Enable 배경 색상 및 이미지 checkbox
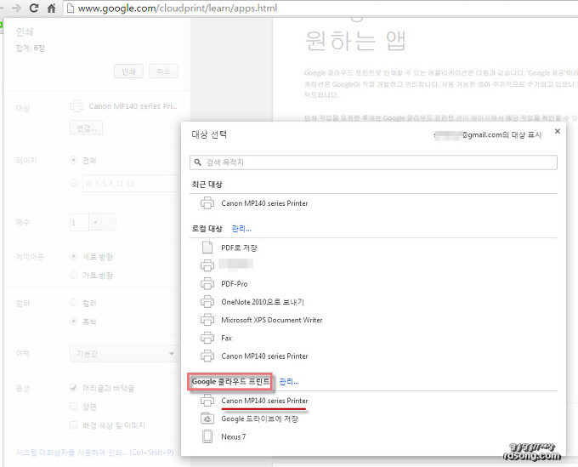578x467 pixels. pos(74,424)
